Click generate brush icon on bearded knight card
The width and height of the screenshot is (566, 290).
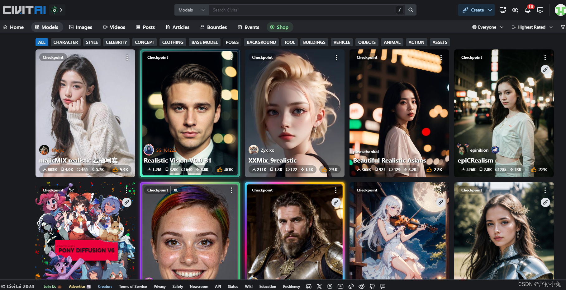[336, 202]
